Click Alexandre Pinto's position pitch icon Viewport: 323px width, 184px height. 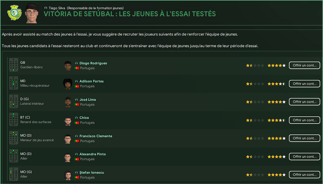click(13, 156)
